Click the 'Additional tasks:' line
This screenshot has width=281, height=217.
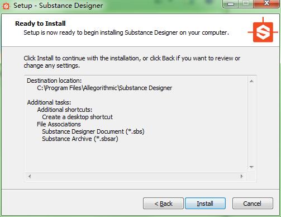pyautogui.click(x=49, y=102)
